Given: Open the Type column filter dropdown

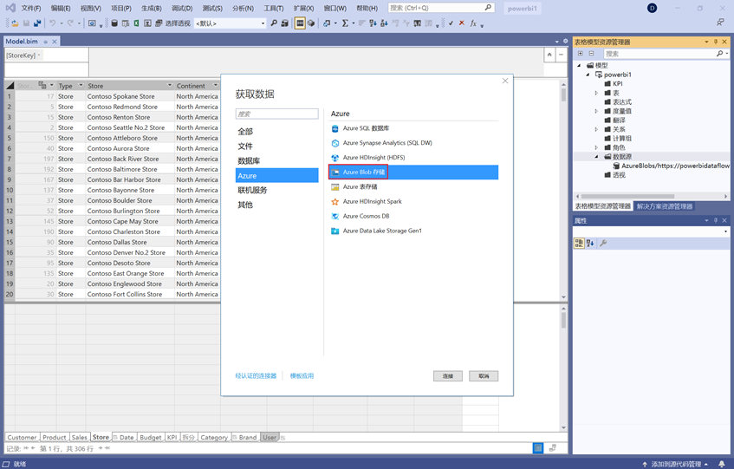Looking at the screenshot, I should 81,85.
